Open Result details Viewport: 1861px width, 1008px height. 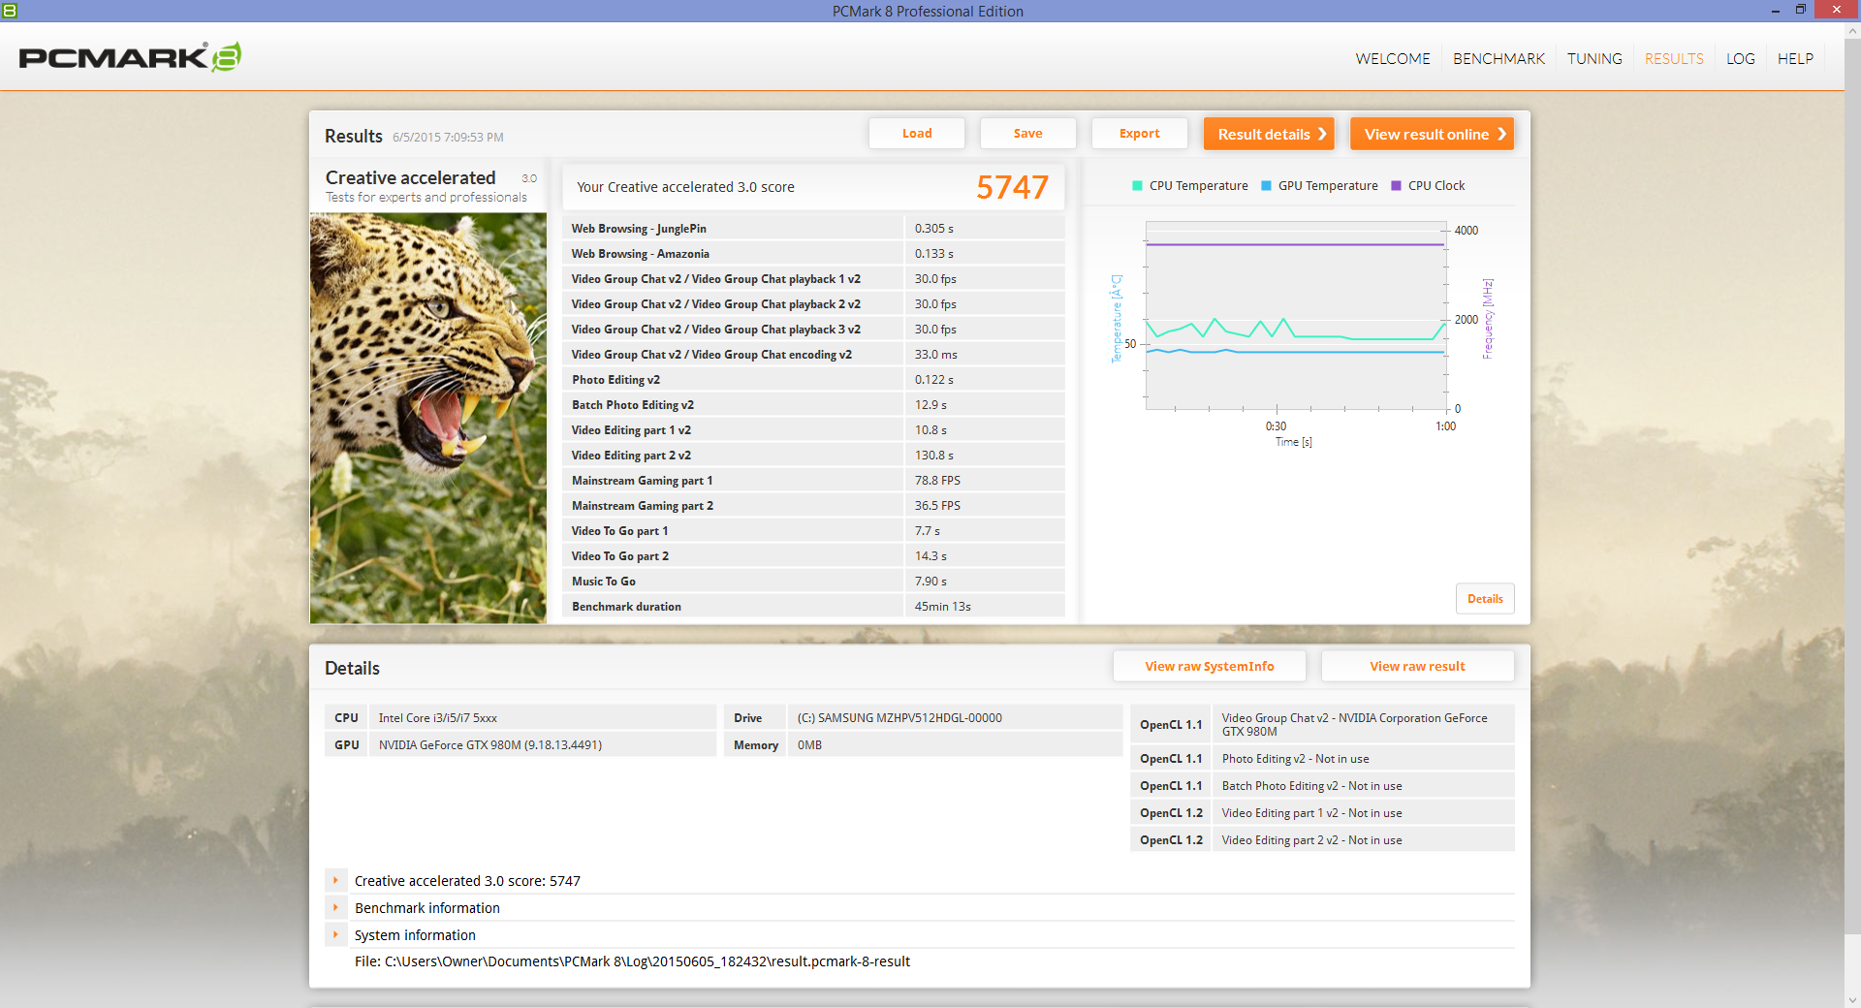click(1269, 134)
